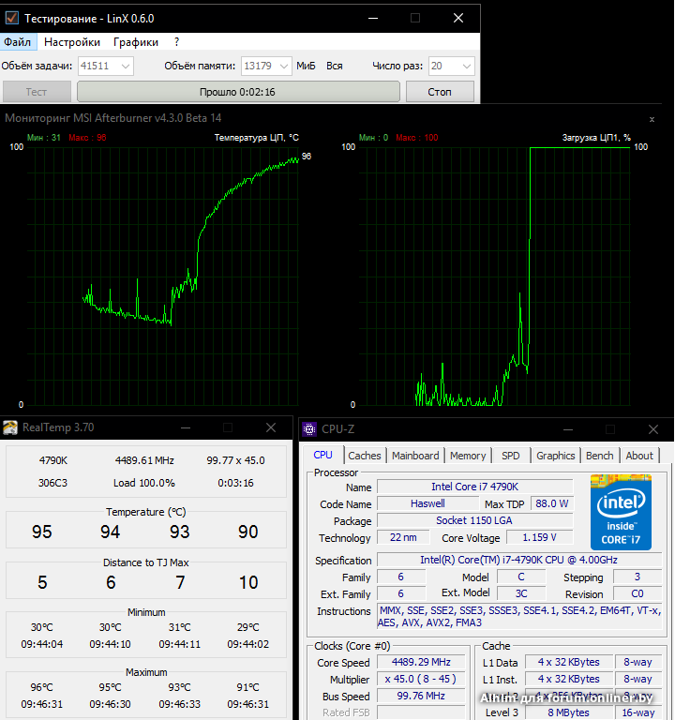The image size is (675, 720).
Task: Open the Графики menu in LinX
Action: (x=136, y=42)
